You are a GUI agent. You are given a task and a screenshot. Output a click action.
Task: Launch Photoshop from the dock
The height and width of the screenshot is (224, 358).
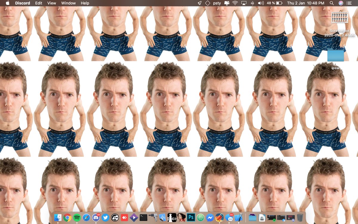191,217
